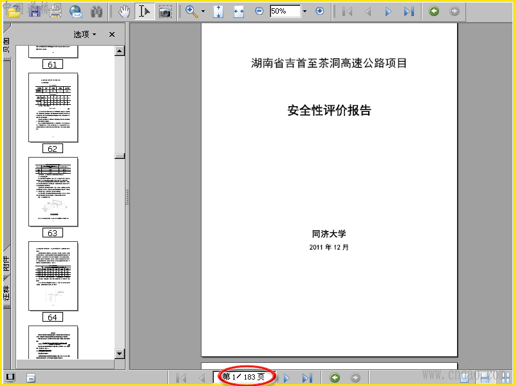Jump to last page in the status bar
Image resolution: width=515 pixels, height=386 pixels.
click(x=307, y=378)
